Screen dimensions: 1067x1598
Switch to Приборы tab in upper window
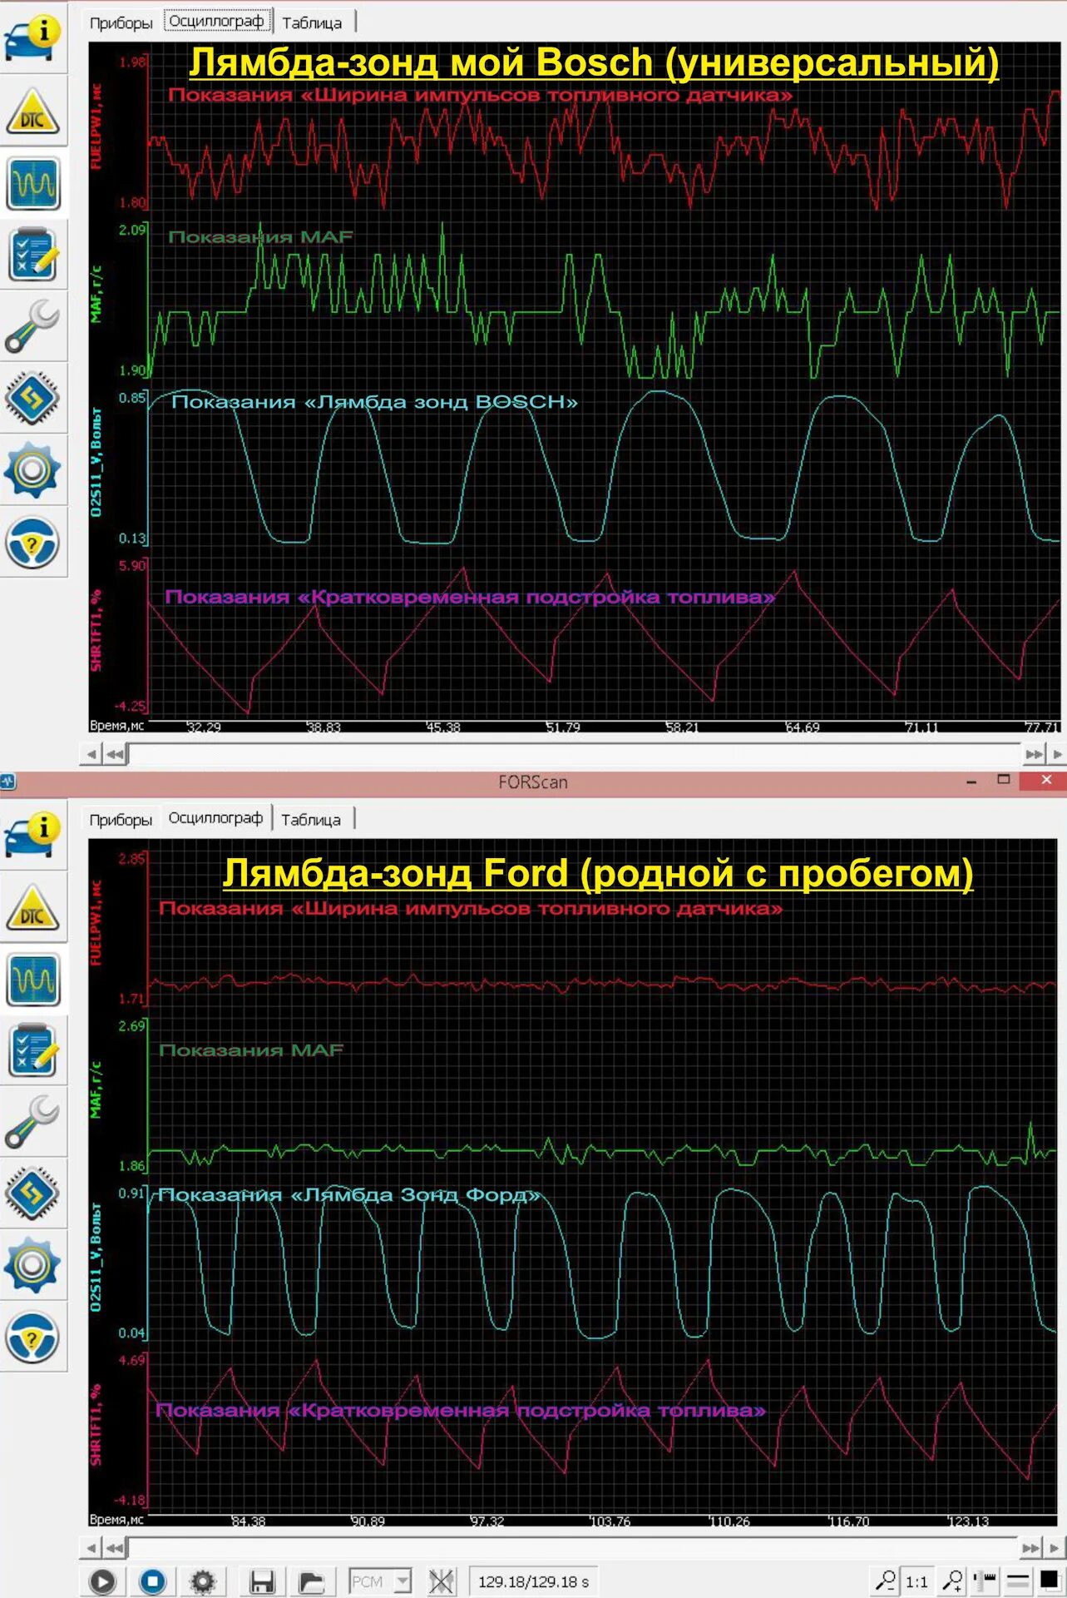tap(121, 22)
